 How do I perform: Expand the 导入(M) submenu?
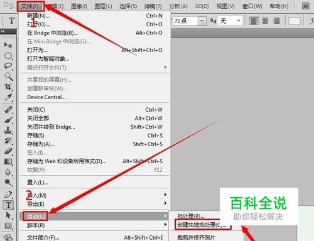coord(95,195)
